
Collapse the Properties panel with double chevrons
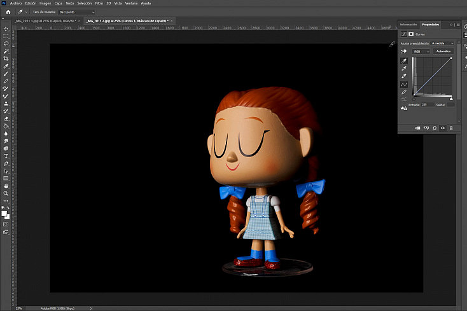pos(451,25)
